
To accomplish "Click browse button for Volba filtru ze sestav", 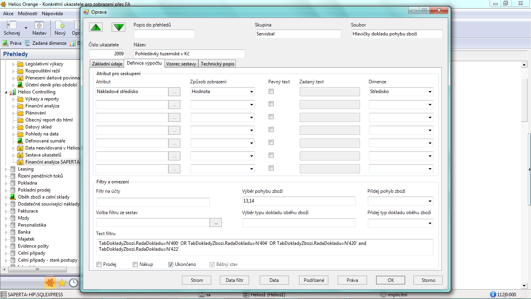I will click(216, 222).
